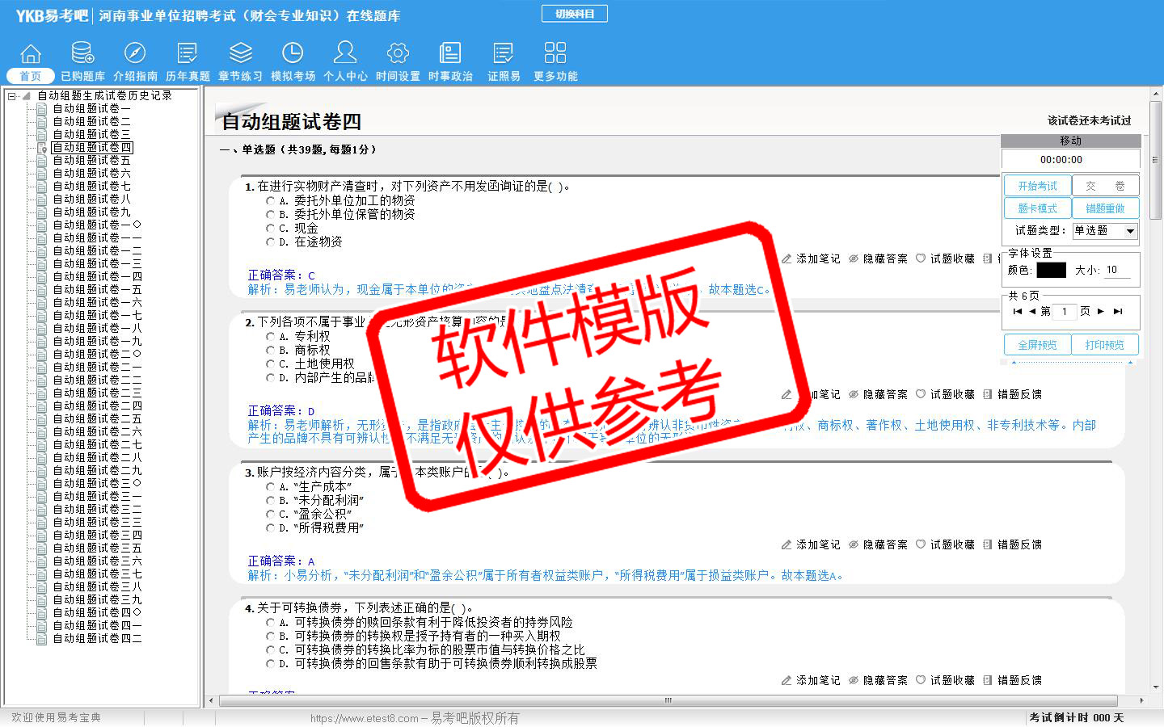
Task: Click the 开始考试 button
Action: click(1037, 186)
